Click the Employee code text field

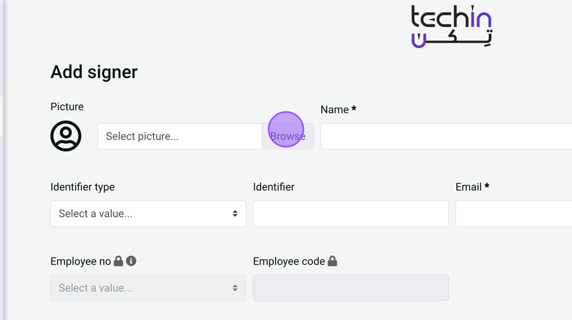[350, 288]
